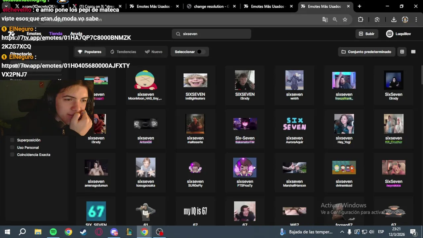
Task: Click the Subir upload button
Action: pos(366,34)
